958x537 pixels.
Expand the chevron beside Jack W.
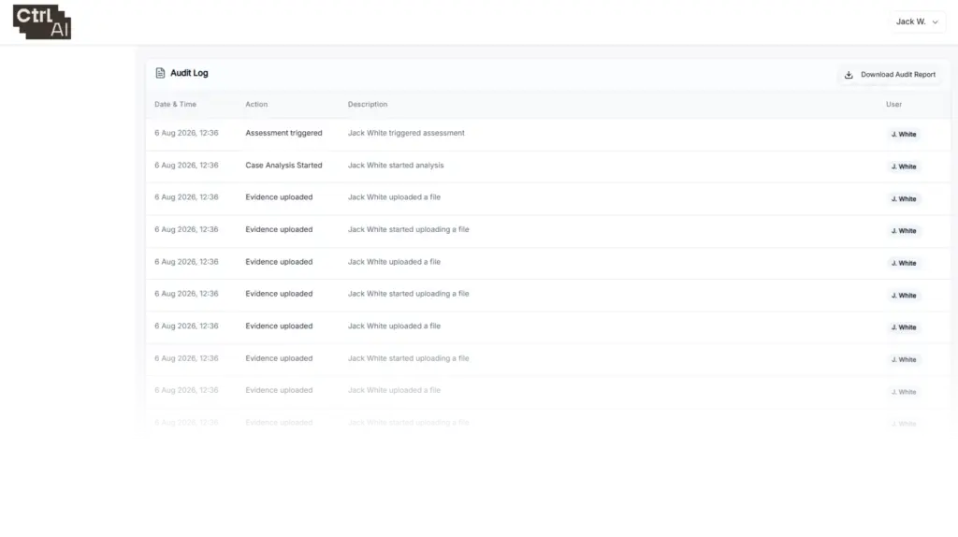(936, 22)
